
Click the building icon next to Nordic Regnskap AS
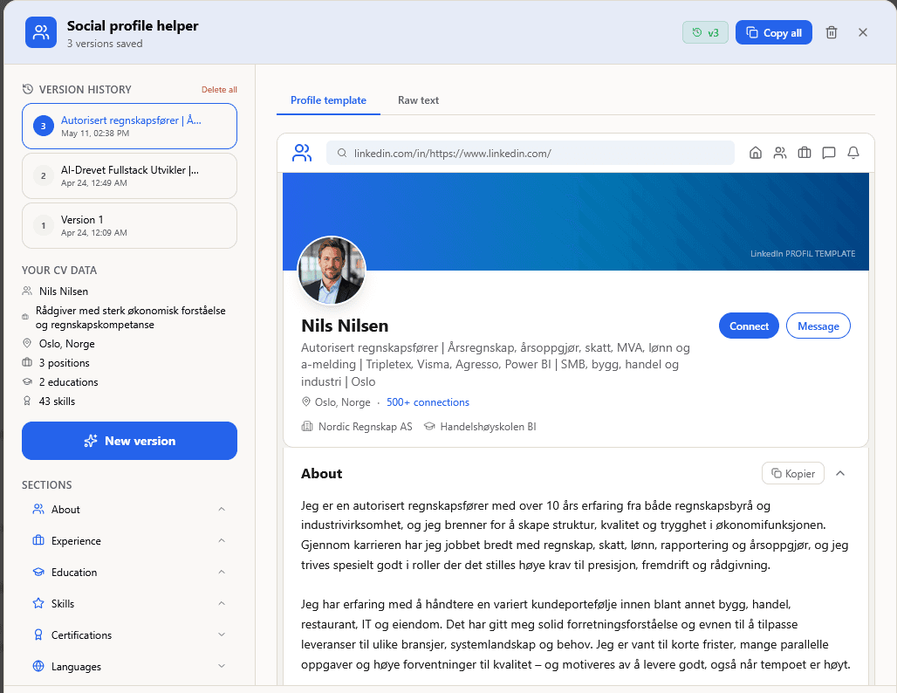click(x=307, y=426)
